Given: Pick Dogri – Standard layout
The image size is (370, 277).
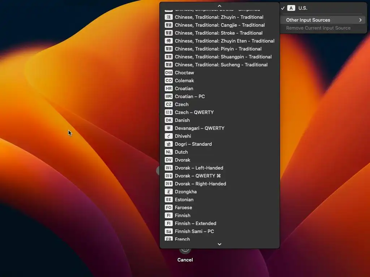Looking at the screenshot, I should [219, 144].
